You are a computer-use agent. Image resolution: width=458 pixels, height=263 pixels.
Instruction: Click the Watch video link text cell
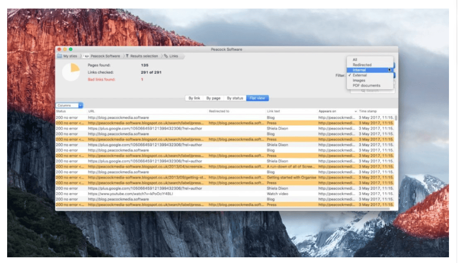(277, 194)
